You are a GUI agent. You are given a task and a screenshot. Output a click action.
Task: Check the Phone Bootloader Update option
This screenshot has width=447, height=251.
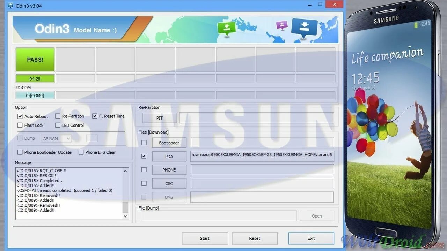pos(20,152)
